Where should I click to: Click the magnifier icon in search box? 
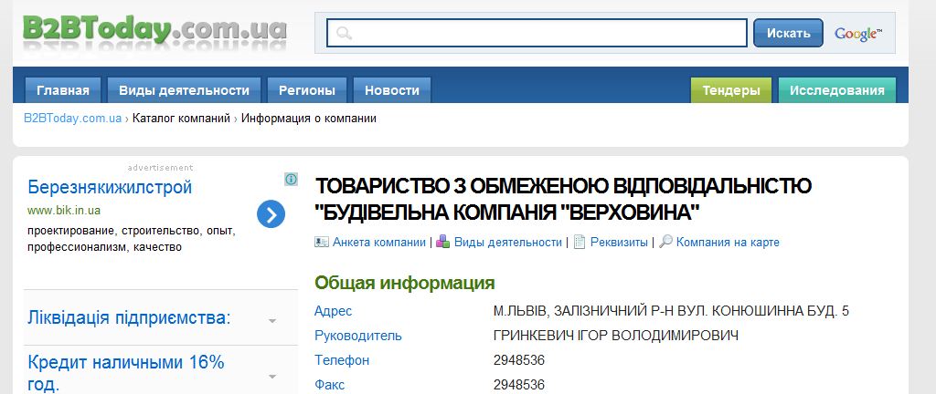344,34
